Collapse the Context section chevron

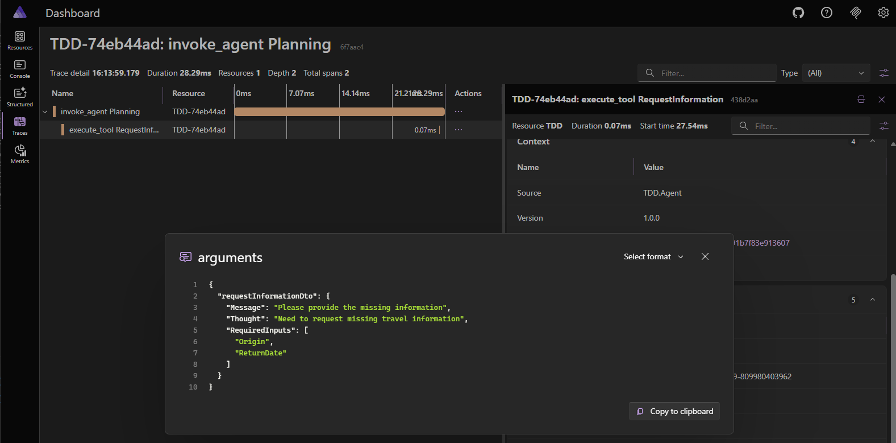pyautogui.click(x=873, y=142)
